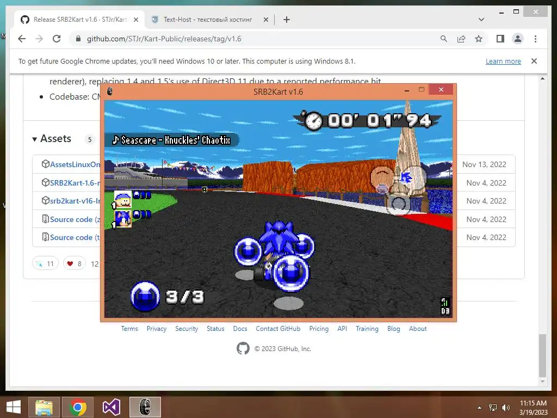This screenshot has height=418, width=557.
Task: Download the srb2kart-v16 installer link
Action: (x=75, y=201)
